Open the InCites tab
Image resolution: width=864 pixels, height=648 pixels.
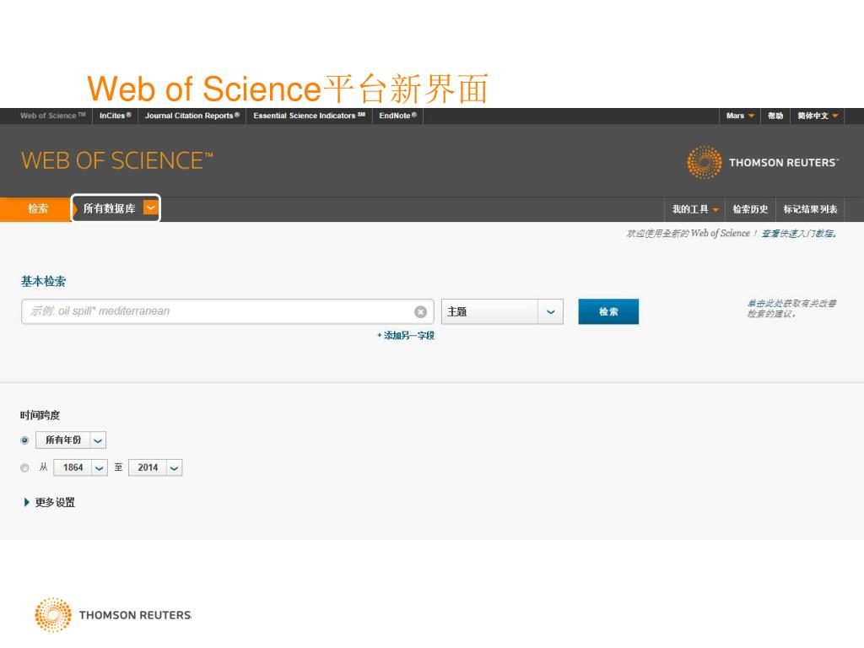115,116
